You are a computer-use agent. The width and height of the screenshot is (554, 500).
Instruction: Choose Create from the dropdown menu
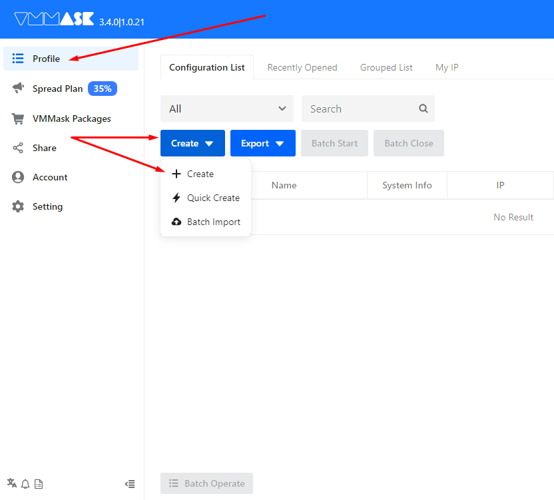point(206,174)
